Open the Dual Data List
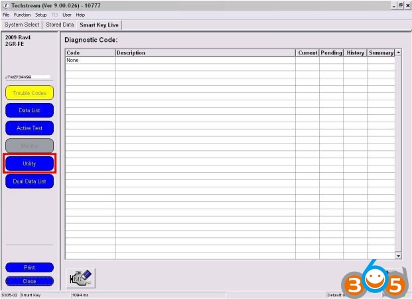The image size is (412, 299). pyautogui.click(x=29, y=181)
